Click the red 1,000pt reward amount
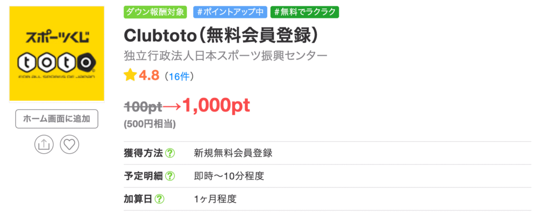The height and width of the screenshot is (218, 539). click(216, 106)
